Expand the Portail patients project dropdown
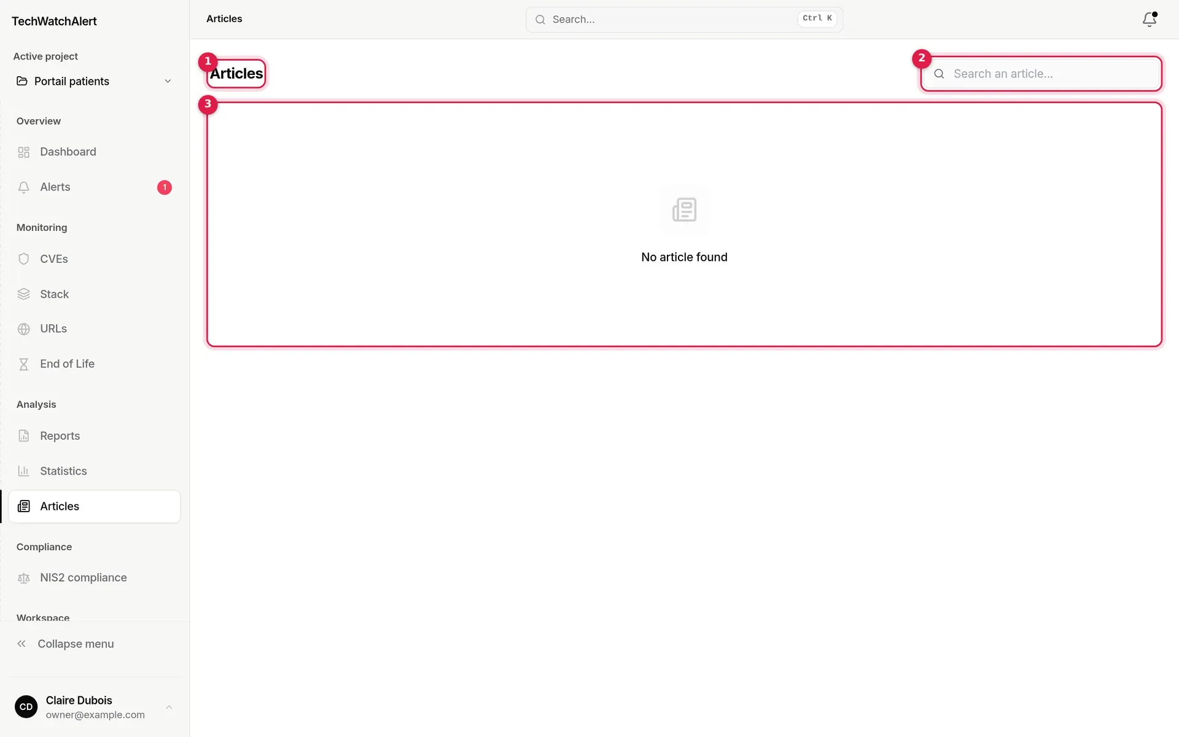This screenshot has width=1179, height=737. click(x=95, y=81)
